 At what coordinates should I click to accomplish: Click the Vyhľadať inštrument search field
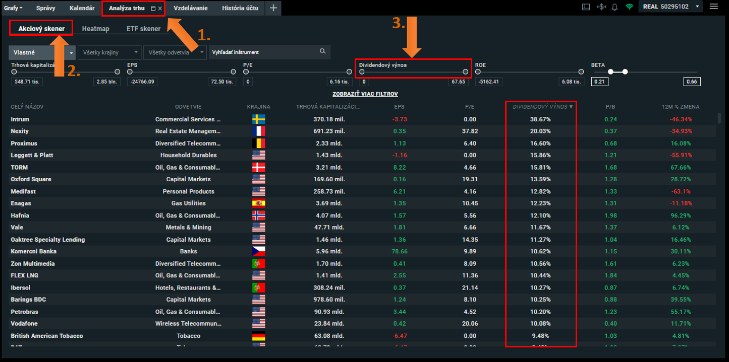point(262,52)
